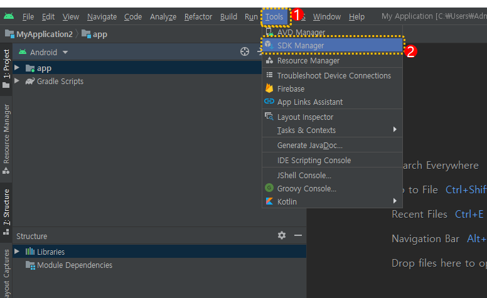The width and height of the screenshot is (487, 298).
Task: Open the Run menu
Action: point(251,17)
